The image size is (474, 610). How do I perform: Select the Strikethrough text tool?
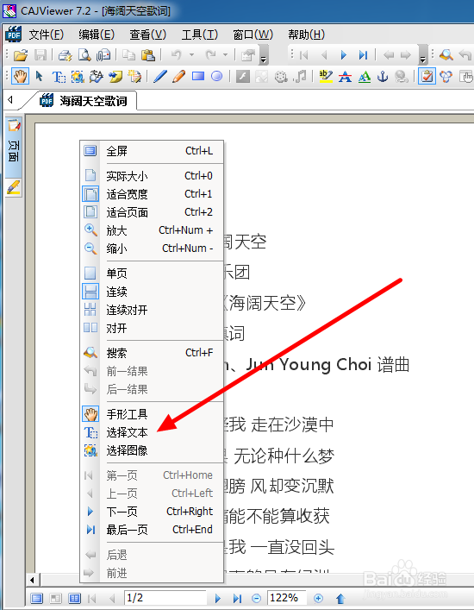click(345, 76)
